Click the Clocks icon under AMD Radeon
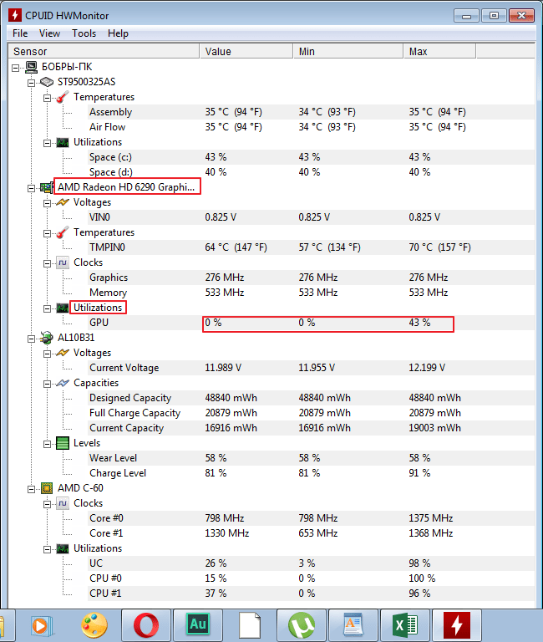Image resolution: width=543 pixels, height=642 pixels. [63, 262]
